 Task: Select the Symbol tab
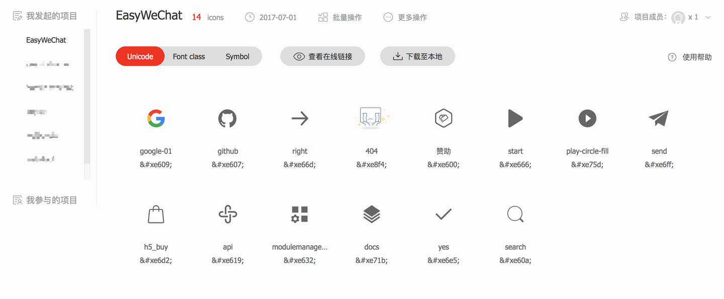(237, 56)
